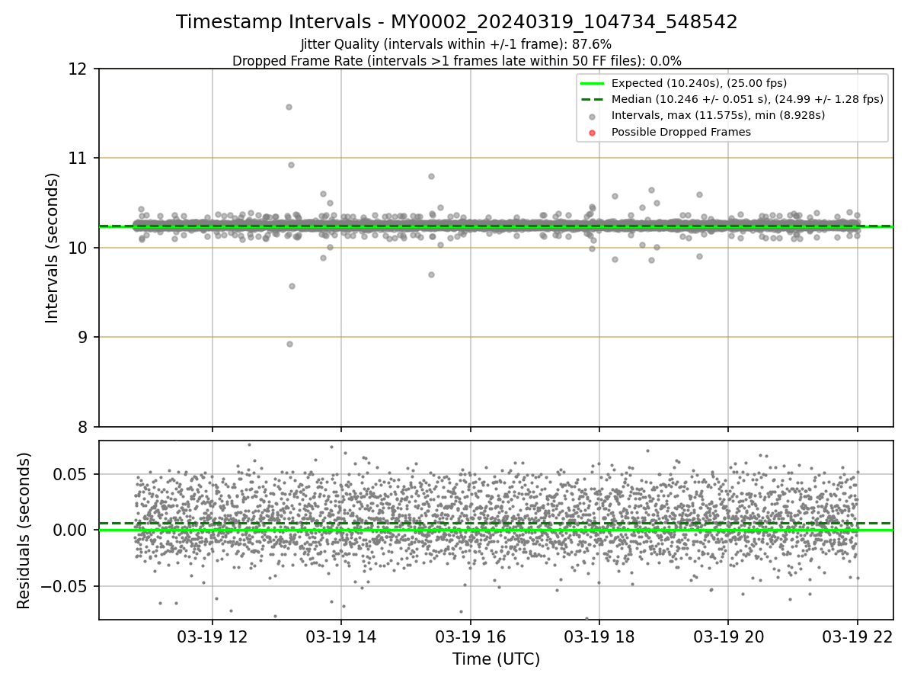Click x-axis tick label '03-19 22'
This screenshot has height=686, width=914.
(858, 636)
